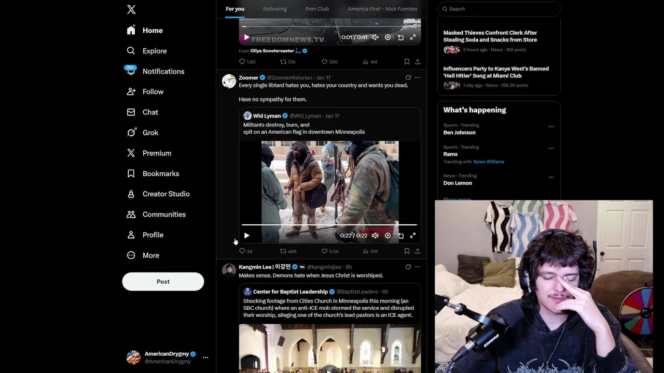The height and width of the screenshot is (373, 664).
Task: Open the Home page in sidebar
Action: pyautogui.click(x=145, y=31)
